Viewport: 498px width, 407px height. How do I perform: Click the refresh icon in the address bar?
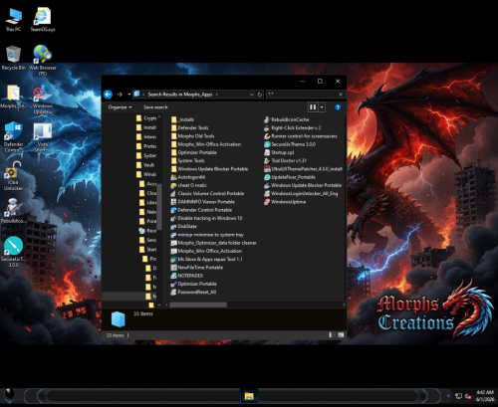pos(260,95)
